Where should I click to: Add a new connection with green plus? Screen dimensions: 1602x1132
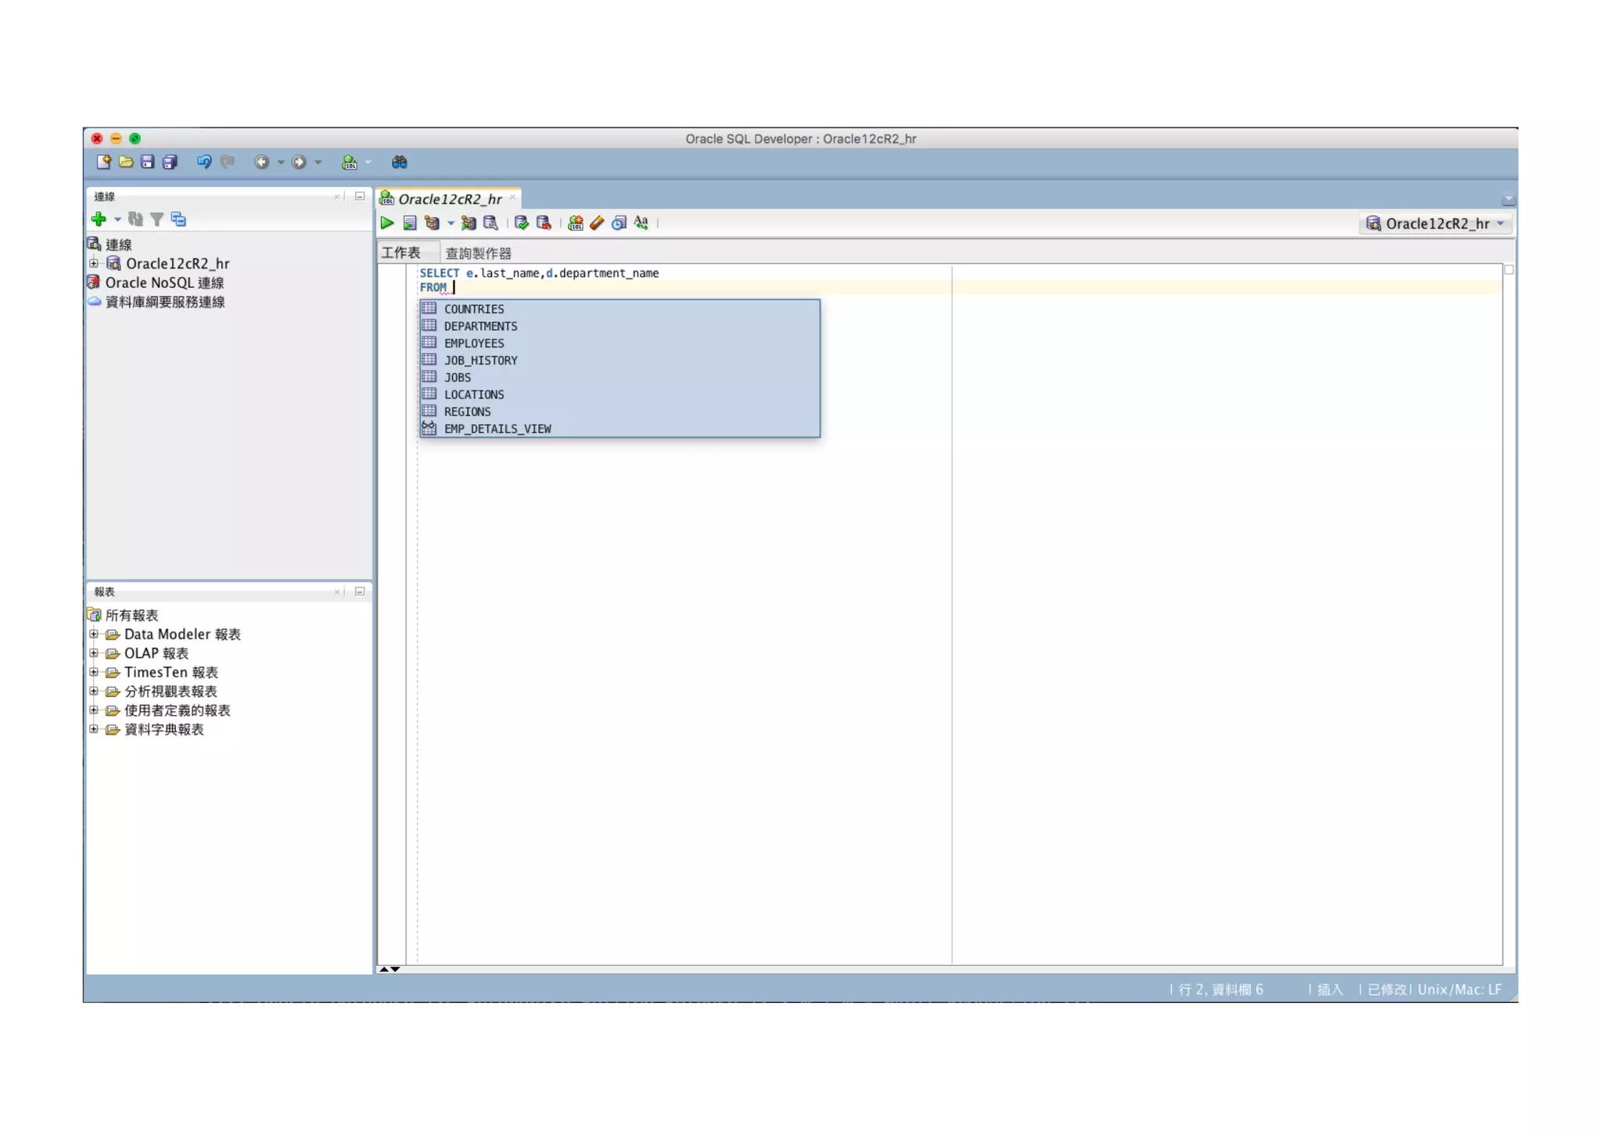click(99, 219)
